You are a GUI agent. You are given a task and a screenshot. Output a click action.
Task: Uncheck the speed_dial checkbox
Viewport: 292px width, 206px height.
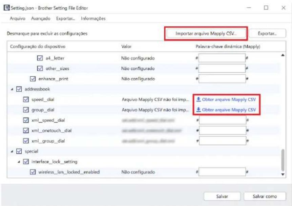[x=26, y=100]
